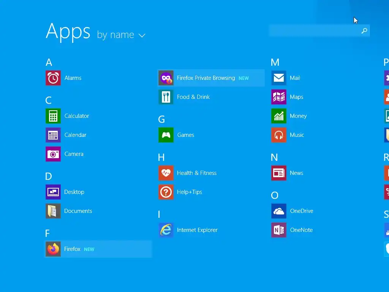Start the Camera app icon
The height and width of the screenshot is (292, 389).
pyautogui.click(x=53, y=154)
